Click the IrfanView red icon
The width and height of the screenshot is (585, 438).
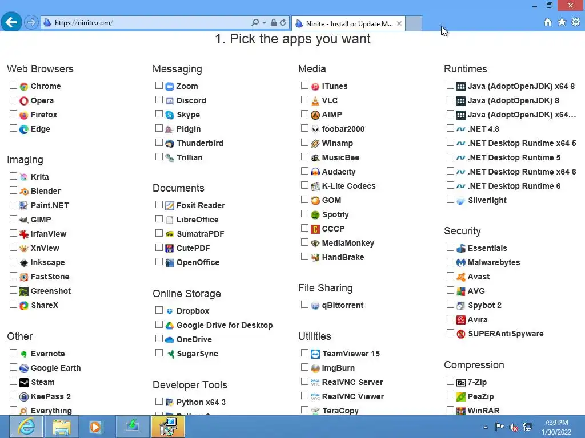(x=24, y=234)
